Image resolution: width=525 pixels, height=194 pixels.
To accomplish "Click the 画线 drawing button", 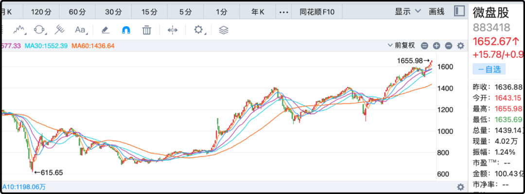I will click(437, 12).
